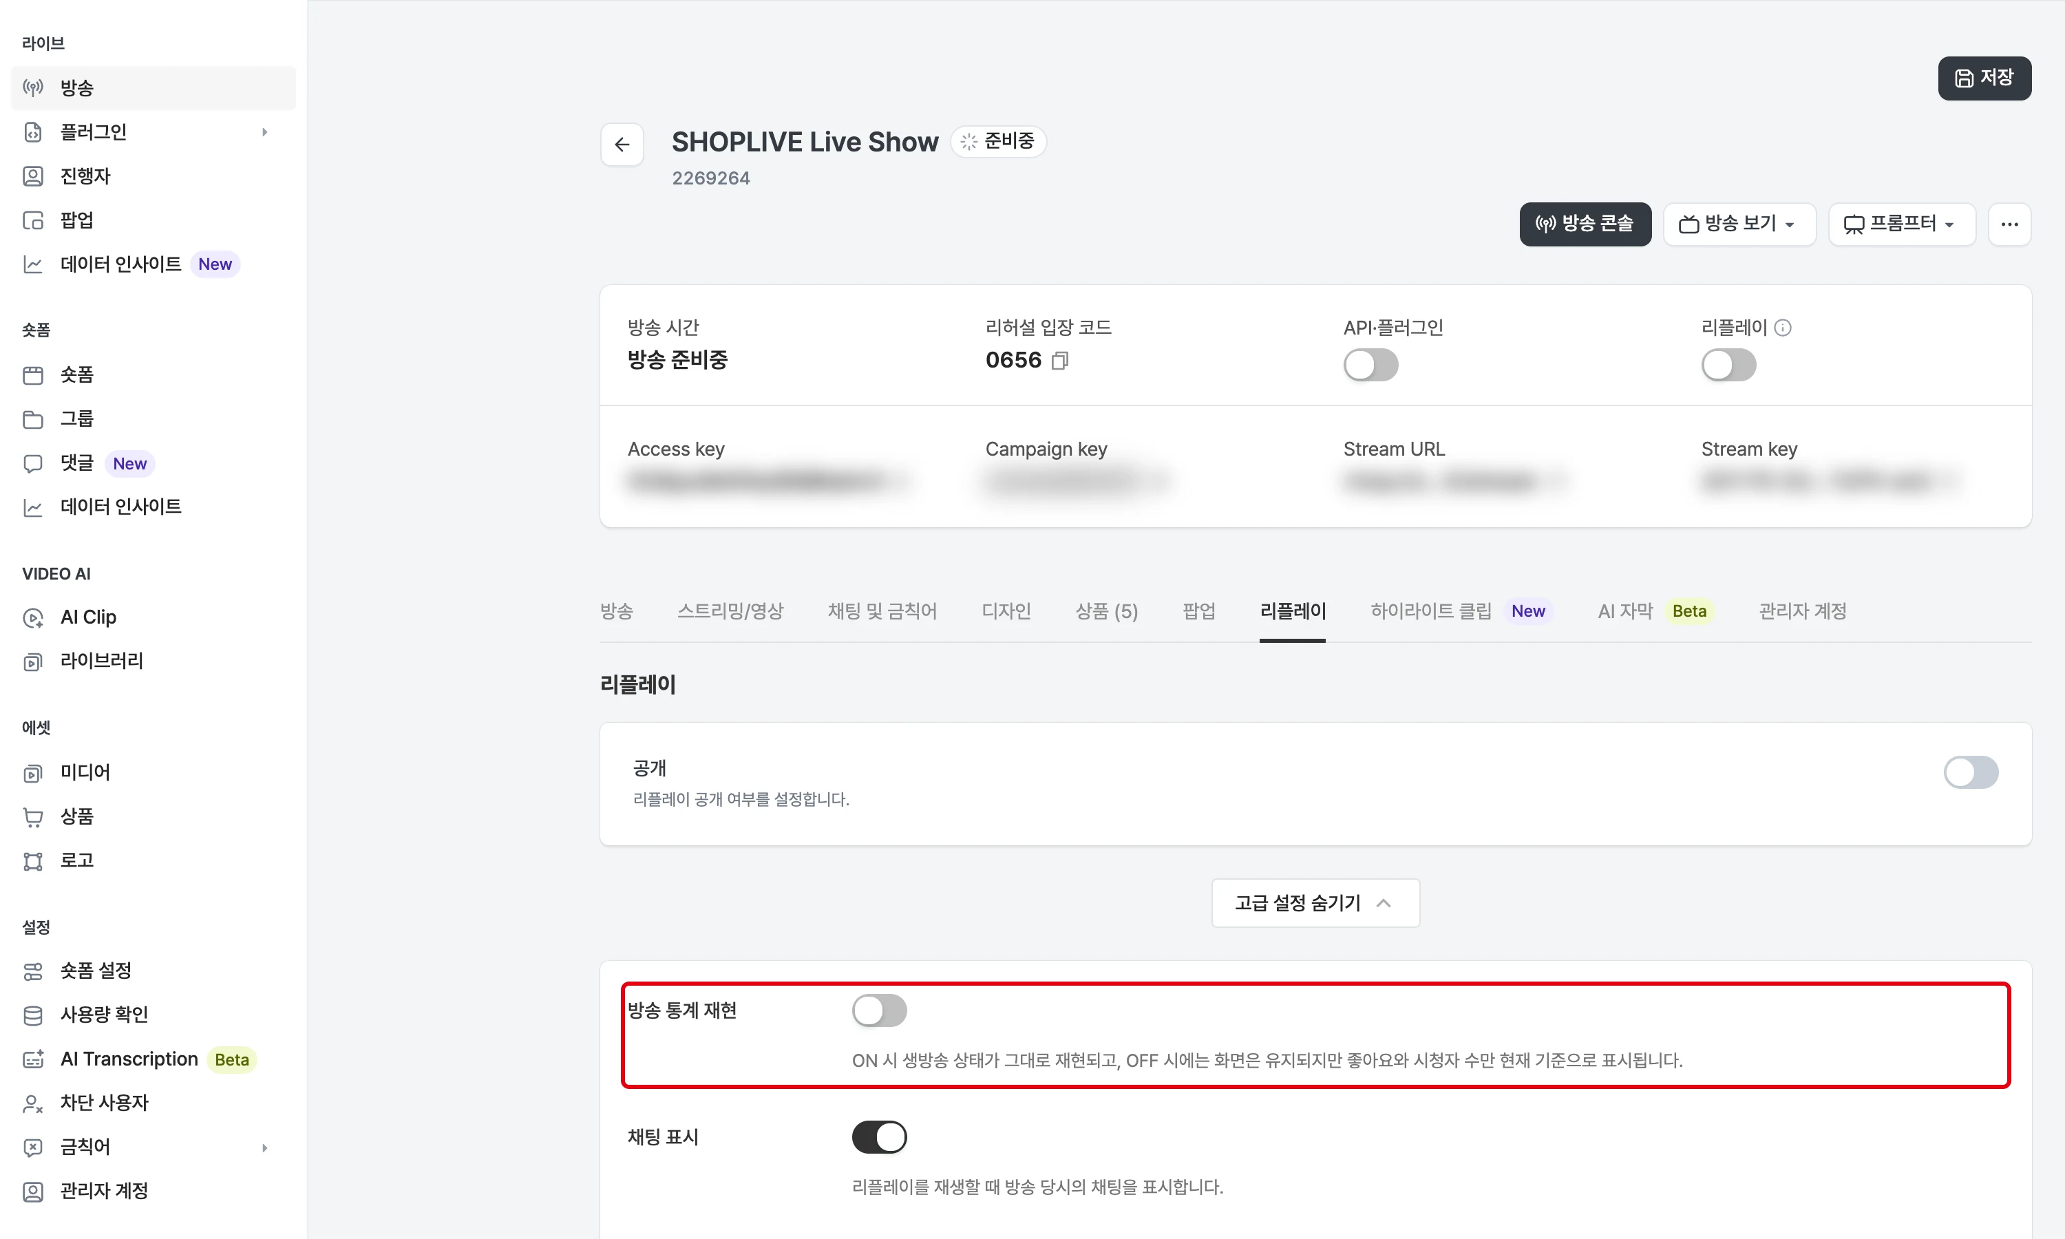
Task: Toggle the API·플러그인 switch
Action: pyautogui.click(x=1370, y=365)
